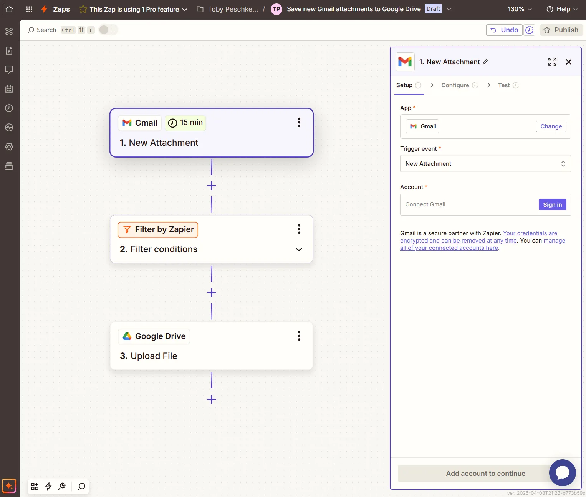
Task: Switch to the Setup tab
Action: pos(409,85)
